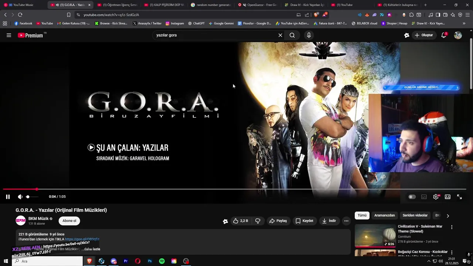Go back with the browser back arrow

pyautogui.click(x=5, y=15)
